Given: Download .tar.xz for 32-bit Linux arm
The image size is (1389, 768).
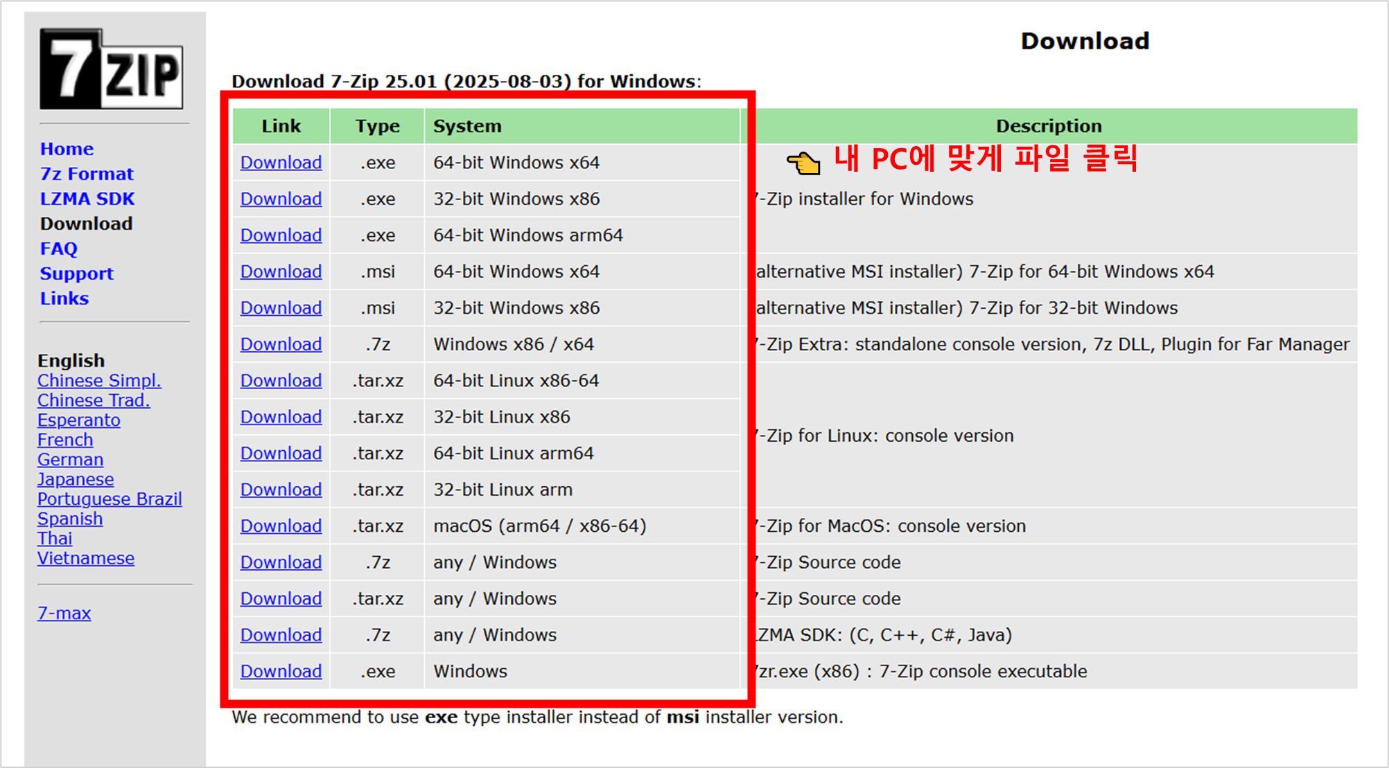Looking at the screenshot, I should tap(281, 490).
